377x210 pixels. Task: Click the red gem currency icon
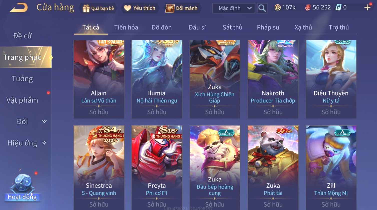(308, 7)
